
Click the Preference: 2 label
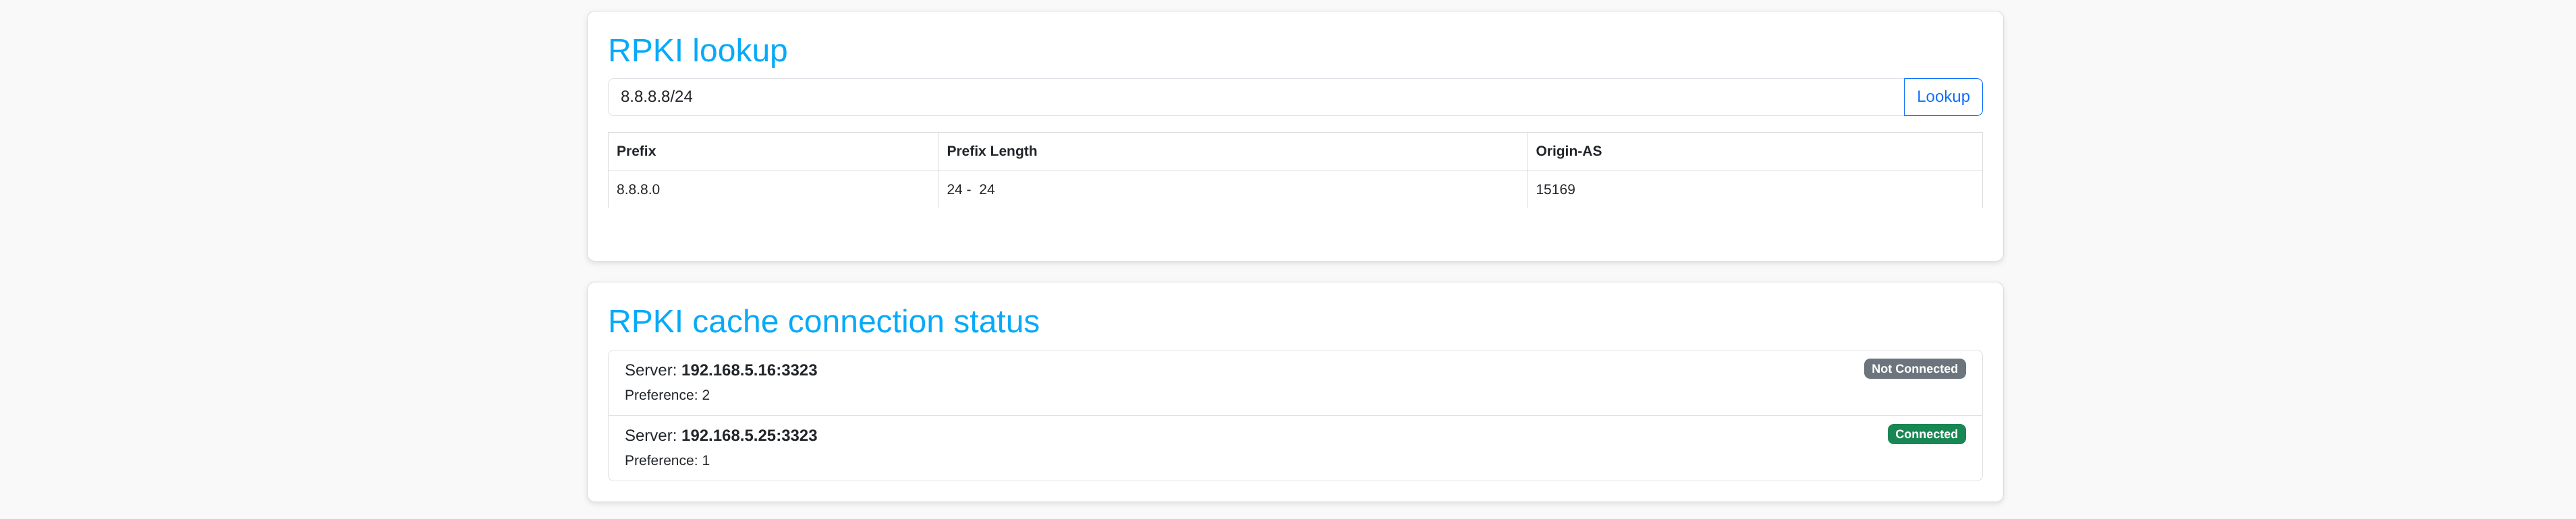(667, 395)
